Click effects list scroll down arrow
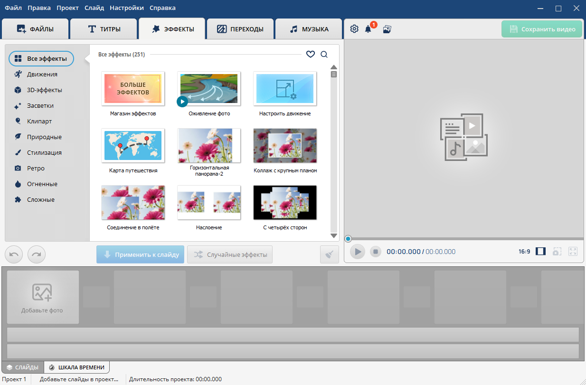 tap(334, 236)
